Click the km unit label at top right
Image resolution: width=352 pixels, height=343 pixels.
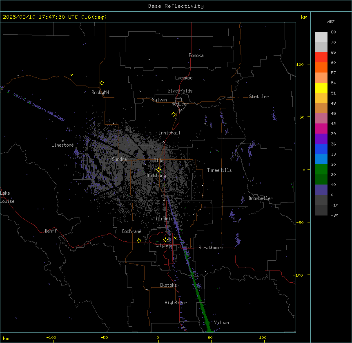click(x=304, y=17)
